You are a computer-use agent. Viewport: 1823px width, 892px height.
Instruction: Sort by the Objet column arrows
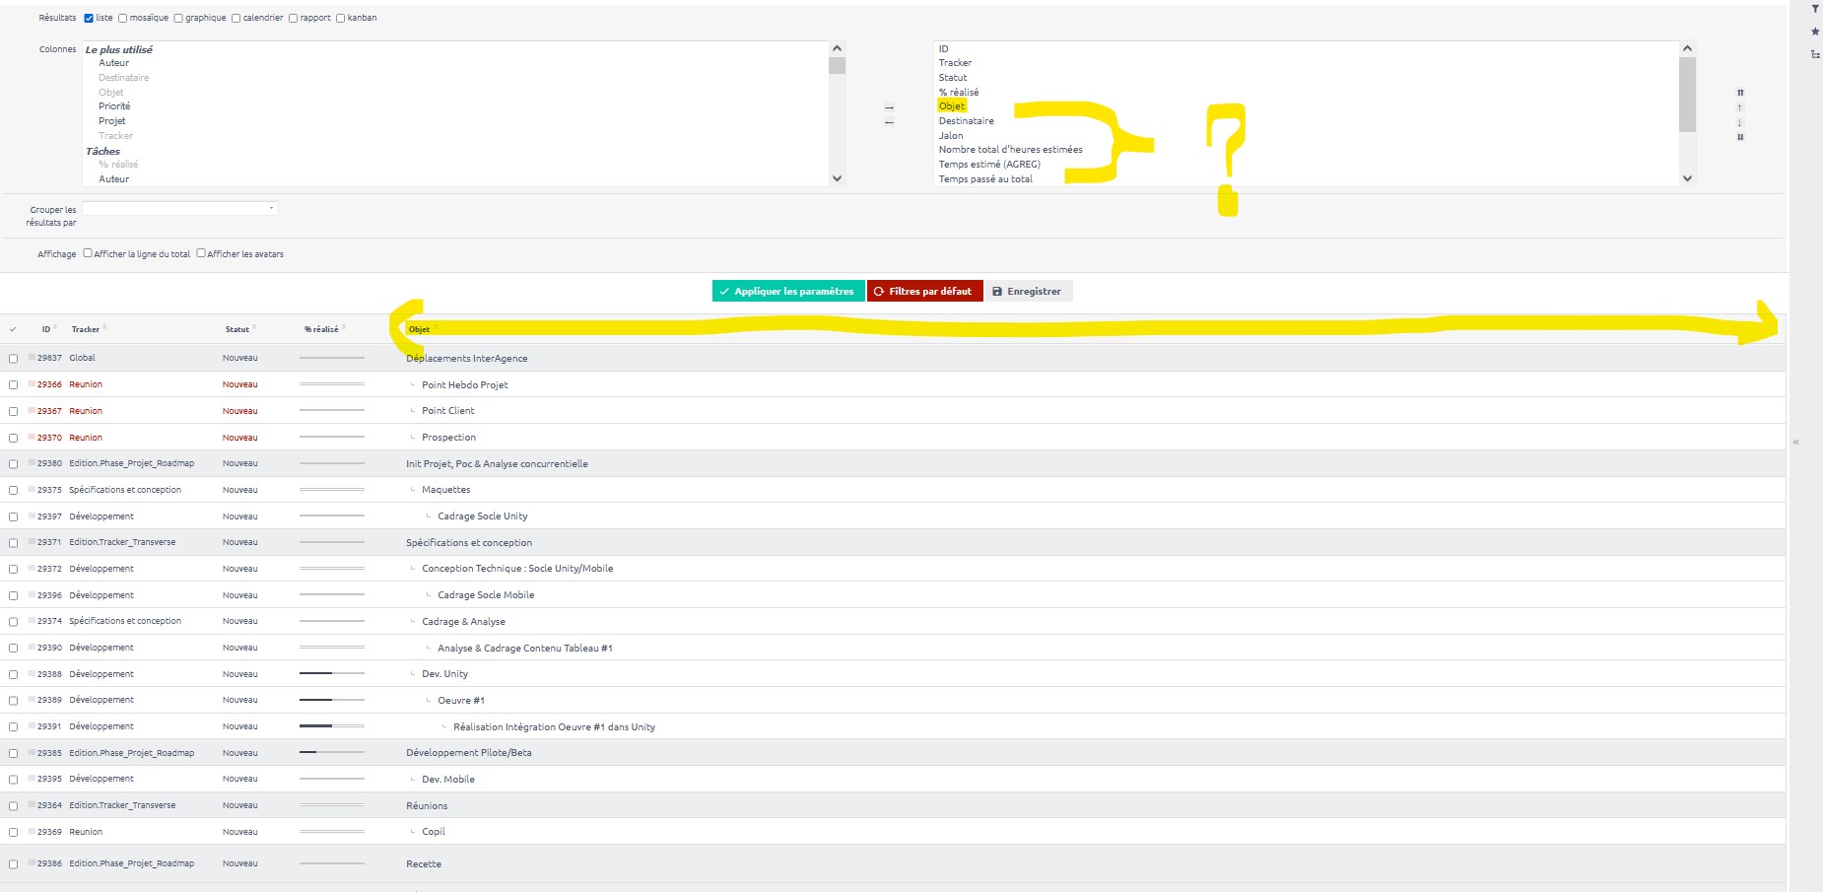click(x=435, y=328)
